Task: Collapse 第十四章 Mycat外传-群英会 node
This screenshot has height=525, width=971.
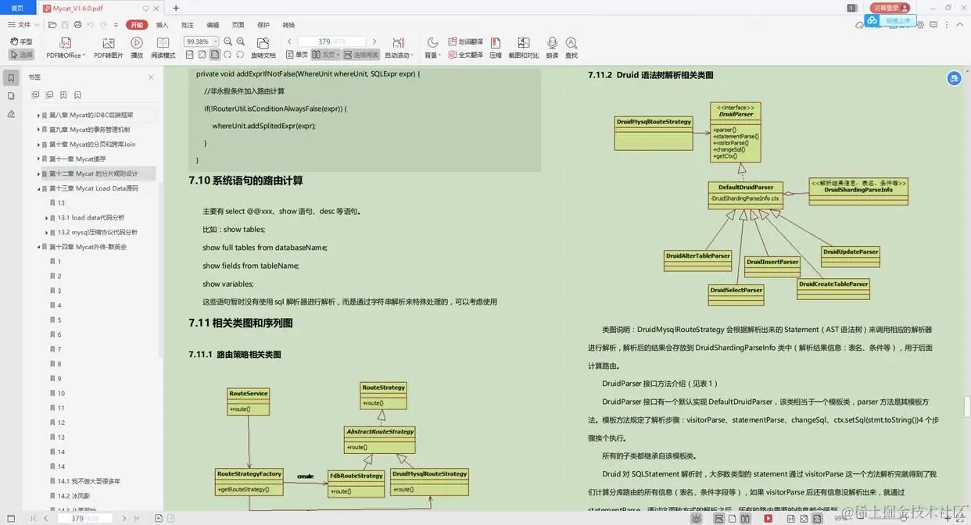Action: (39, 247)
